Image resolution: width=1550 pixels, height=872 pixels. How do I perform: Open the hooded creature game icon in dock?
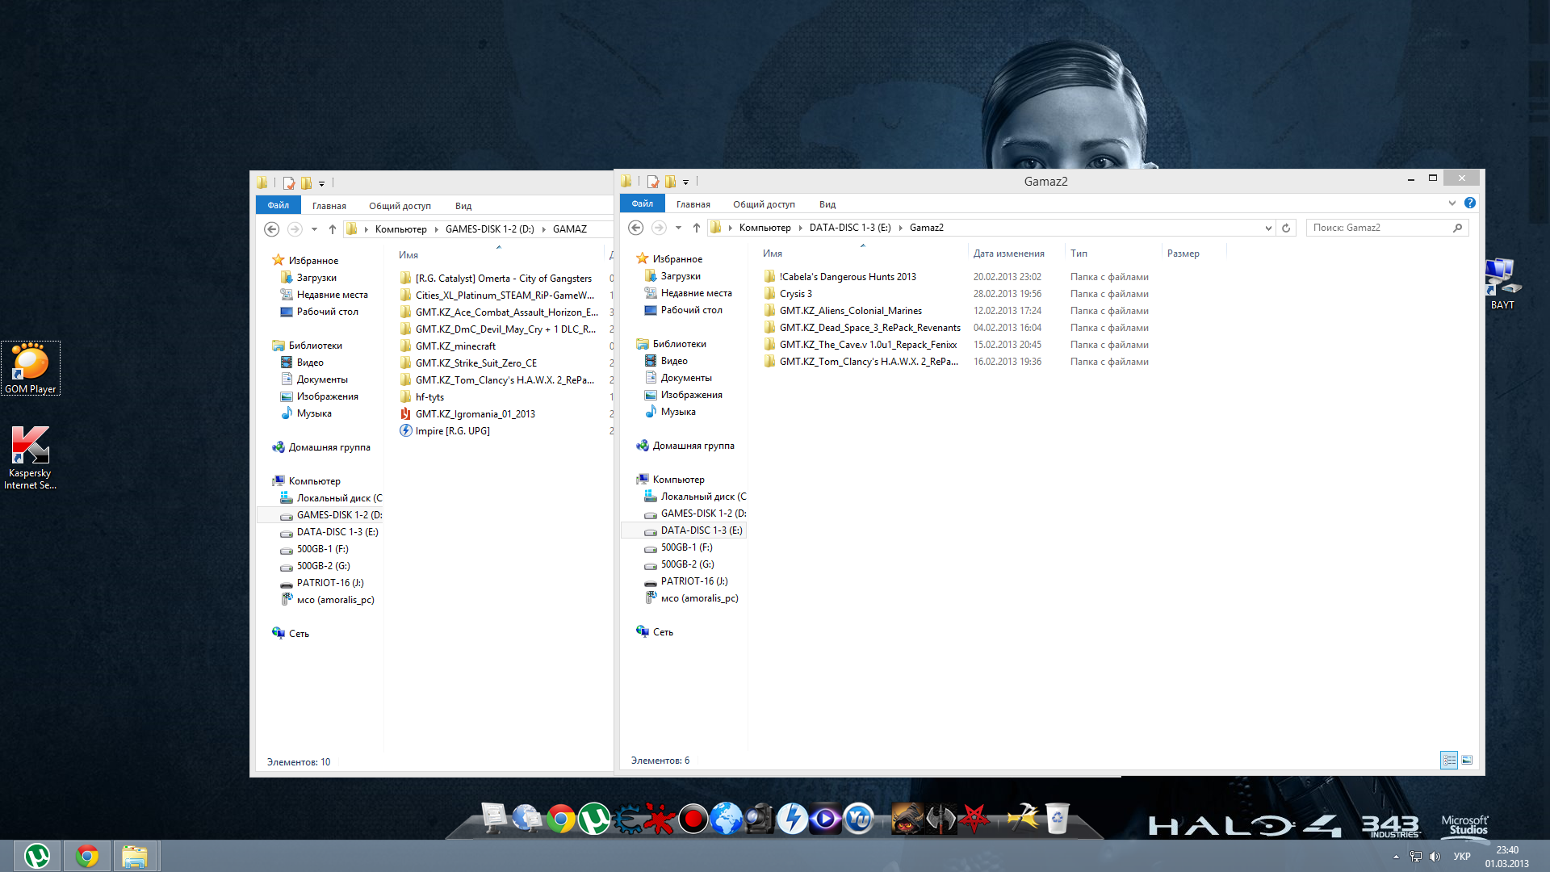click(907, 819)
